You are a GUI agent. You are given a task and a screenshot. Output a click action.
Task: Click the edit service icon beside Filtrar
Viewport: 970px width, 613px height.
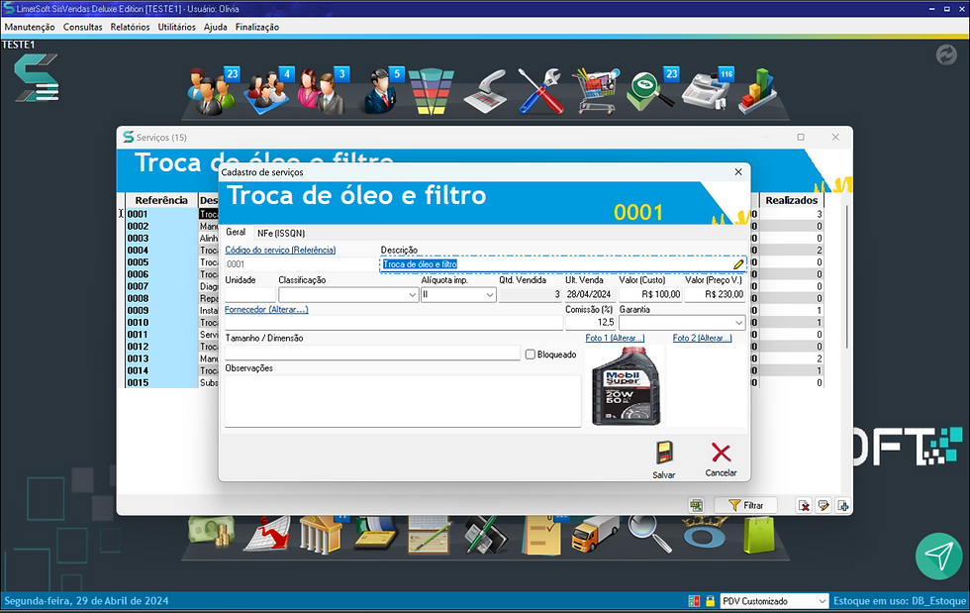tap(824, 505)
